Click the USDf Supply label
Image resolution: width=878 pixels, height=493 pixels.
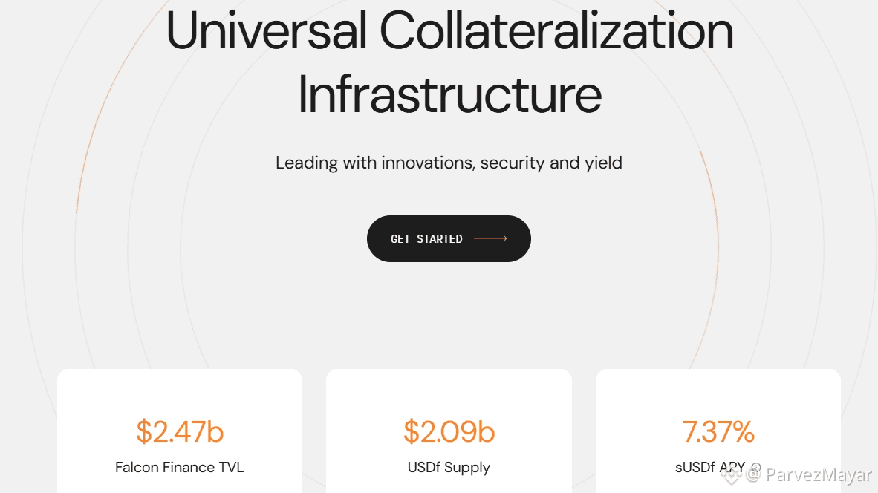[449, 468]
